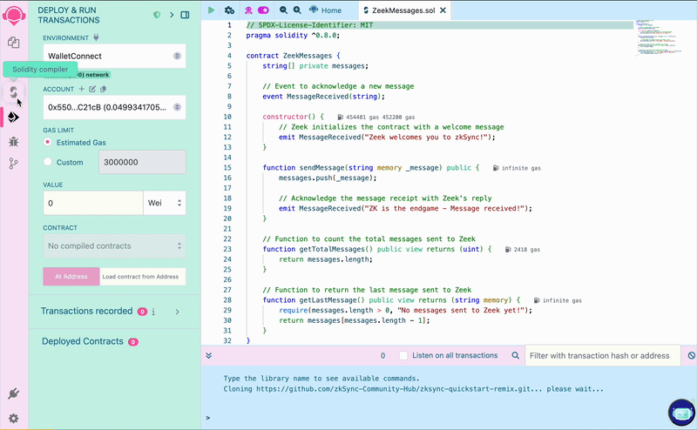Image resolution: width=697 pixels, height=430 pixels.
Task: Click the Cloning zksync-quickstart-remix terminal message
Action: pyautogui.click(x=413, y=389)
